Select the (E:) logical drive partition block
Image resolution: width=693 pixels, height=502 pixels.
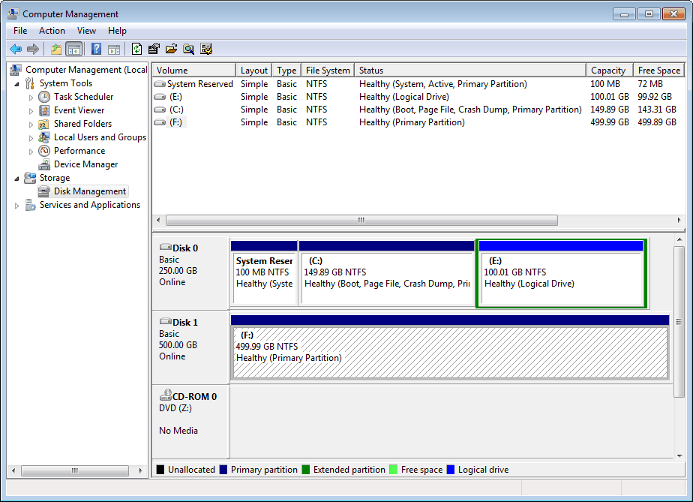click(x=561, y=274)
